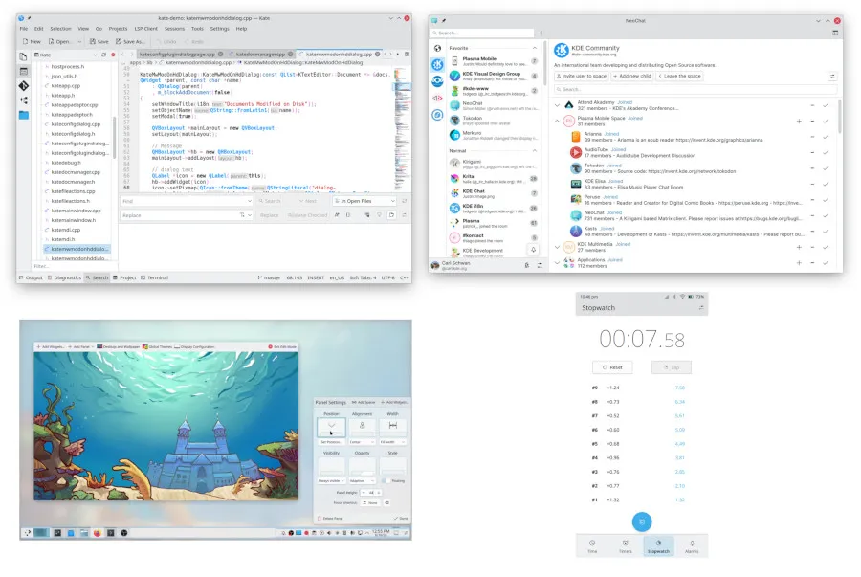This screenshot has height=577, width=861.
Task: Open the Projects menu in Kate's menu bar
Action: (118, 29)
